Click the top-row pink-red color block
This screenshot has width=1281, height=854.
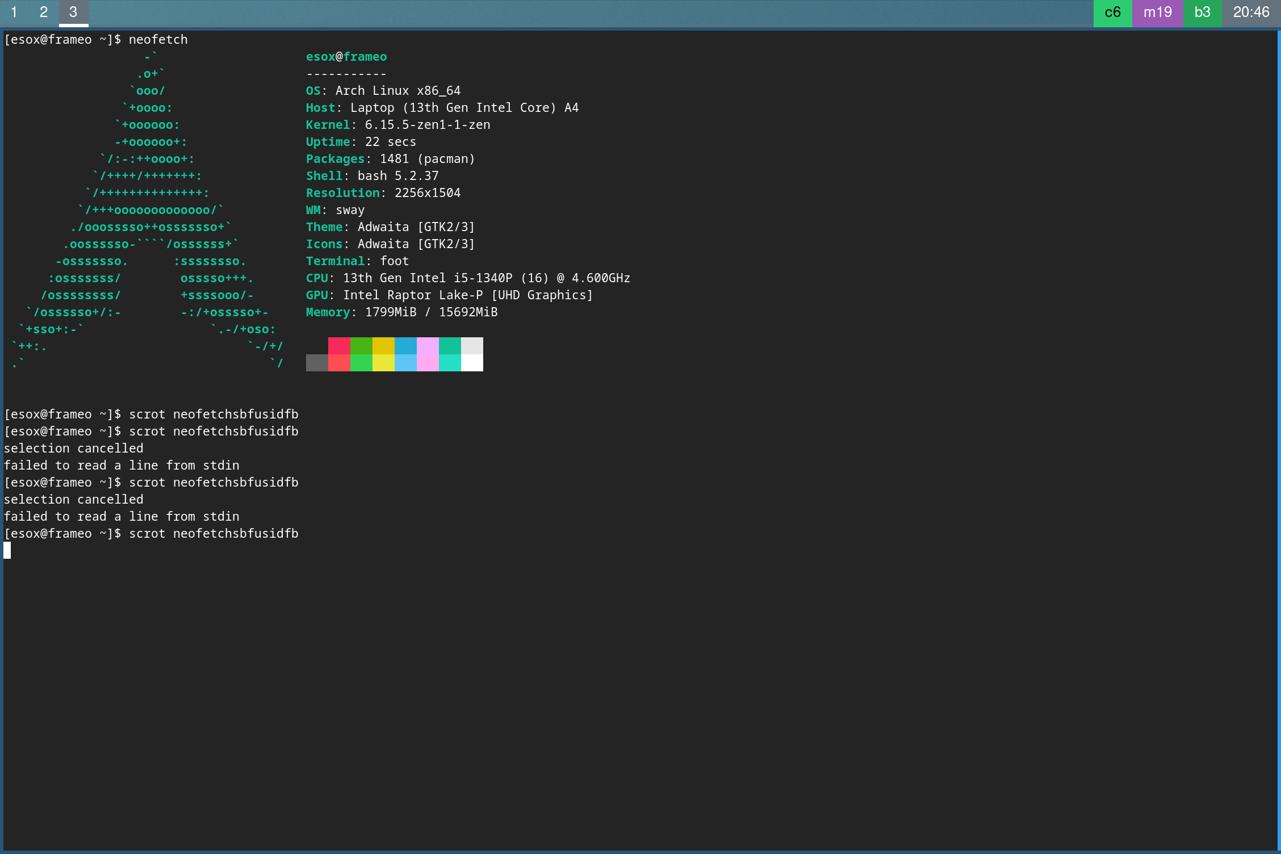coord(339,346)
